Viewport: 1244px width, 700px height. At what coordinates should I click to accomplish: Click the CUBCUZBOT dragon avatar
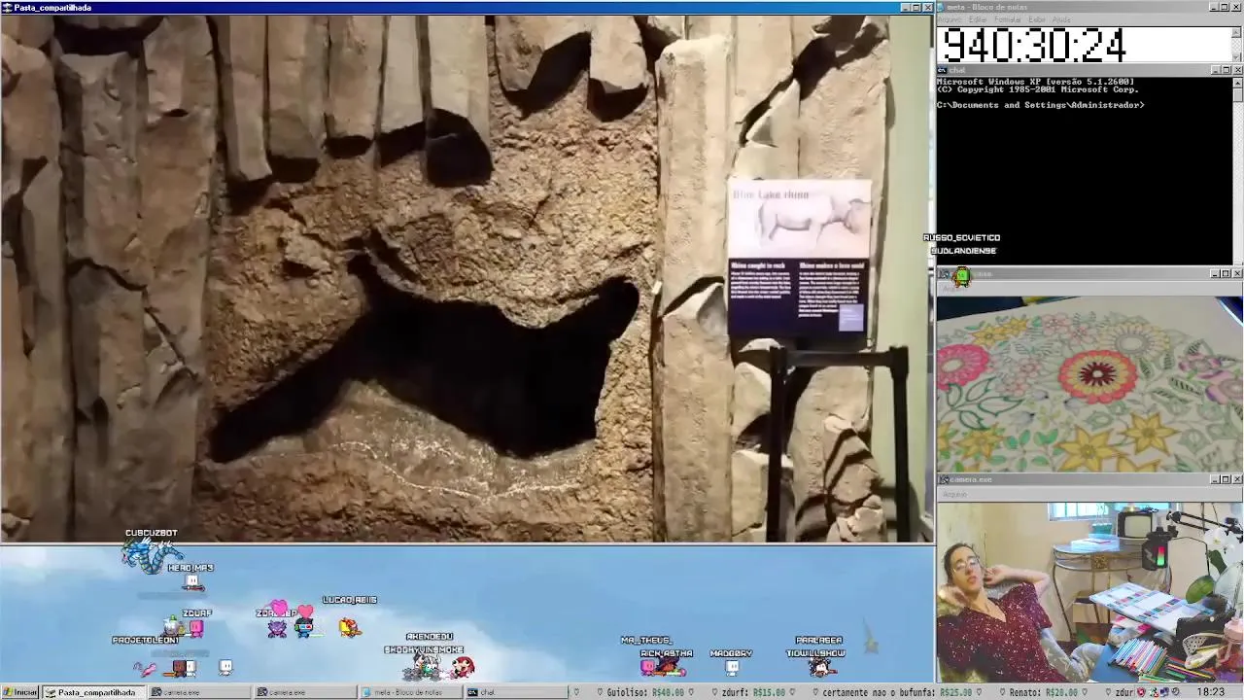[151, 555]
